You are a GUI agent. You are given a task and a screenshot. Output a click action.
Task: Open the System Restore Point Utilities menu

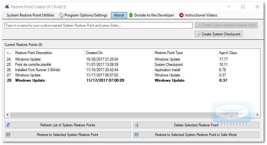[30, 15]
